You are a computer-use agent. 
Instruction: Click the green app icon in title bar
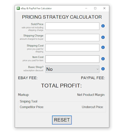click(18, 8)
